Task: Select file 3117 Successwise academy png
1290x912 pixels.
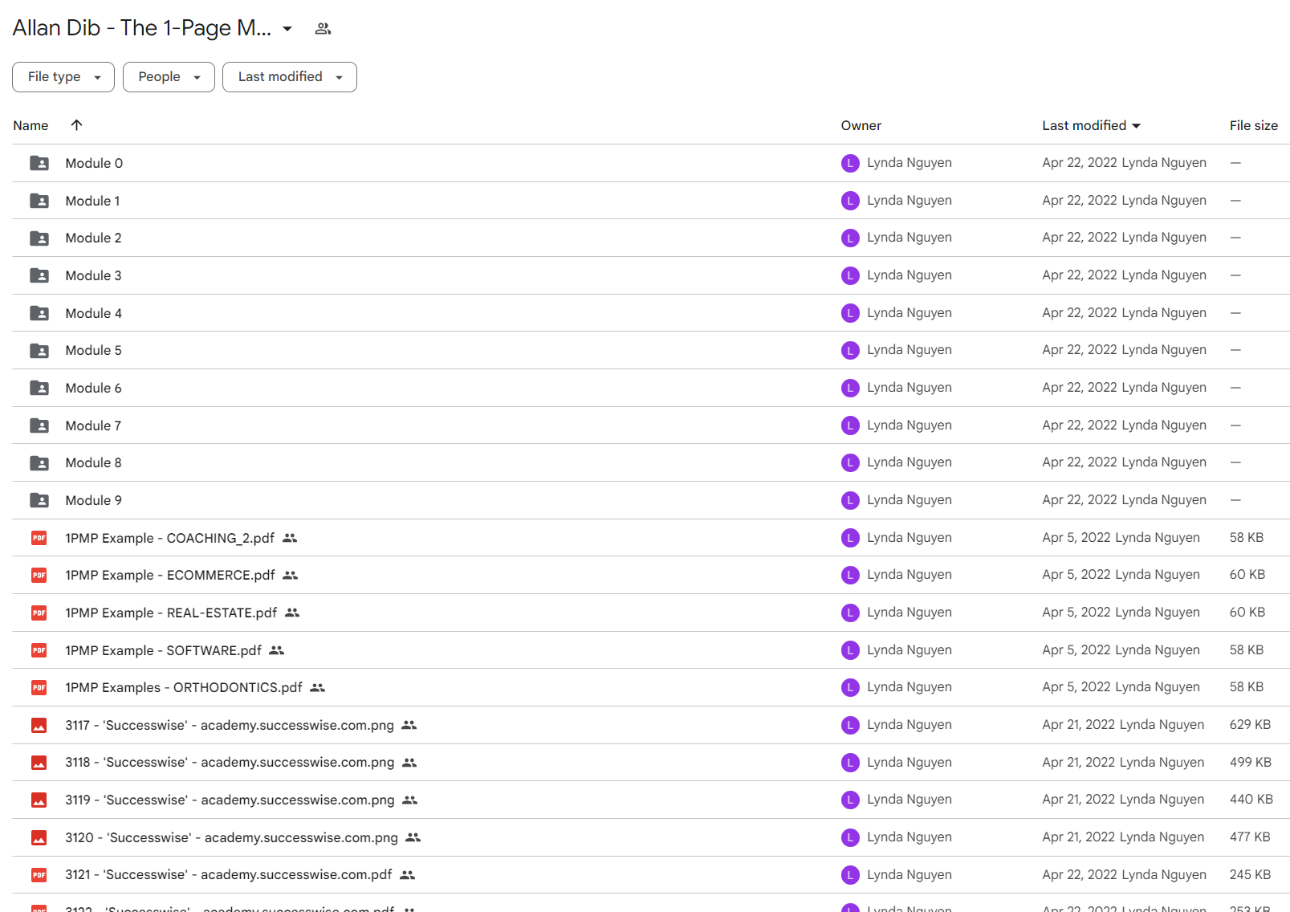Action: pyautogui.click(x=230, y=725)
